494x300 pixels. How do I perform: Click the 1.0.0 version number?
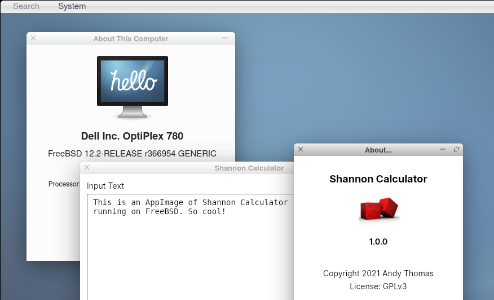coord(378,242)
